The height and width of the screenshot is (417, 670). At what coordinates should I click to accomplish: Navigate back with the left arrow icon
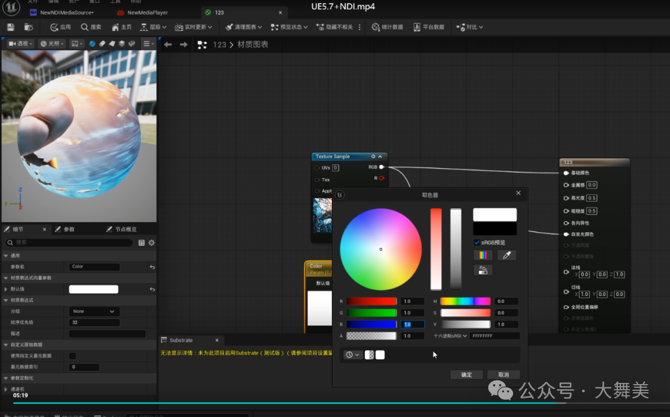click(167, 45)
